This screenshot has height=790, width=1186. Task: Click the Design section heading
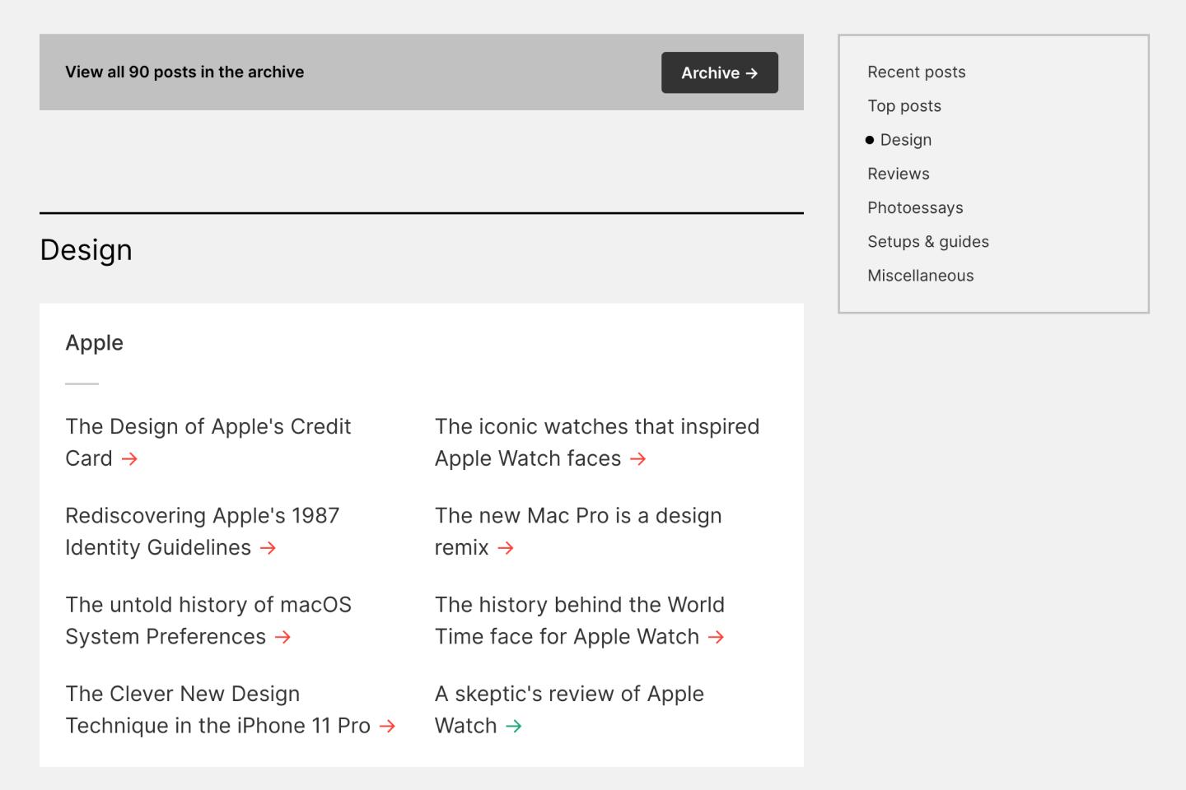pos(86,249)
